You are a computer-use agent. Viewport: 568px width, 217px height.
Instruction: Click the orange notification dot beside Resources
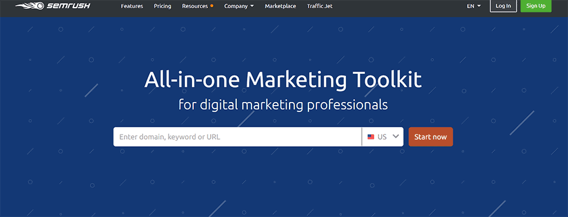pyautogui.click(x=212, y=6)
